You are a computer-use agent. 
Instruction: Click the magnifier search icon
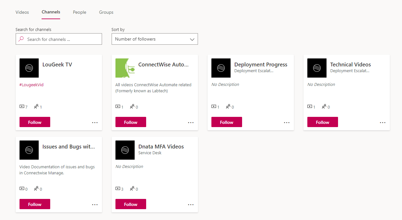(x=21, y=39)
